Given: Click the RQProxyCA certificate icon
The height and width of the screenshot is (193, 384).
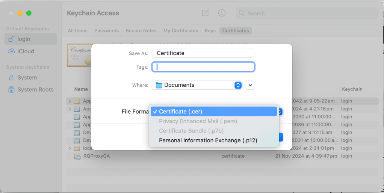Looking at the screenshot, I should [77, 156].
